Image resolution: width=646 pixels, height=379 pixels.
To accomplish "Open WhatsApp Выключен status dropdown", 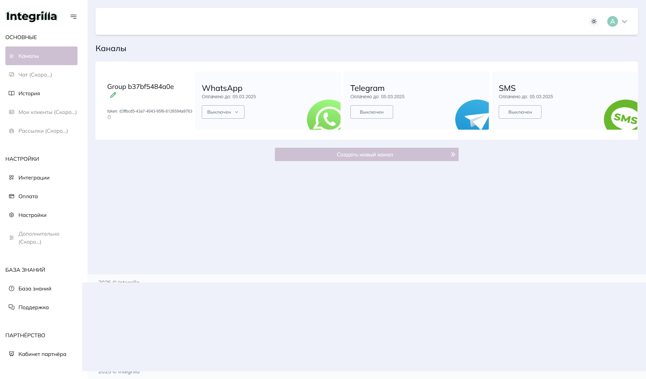I will [x=223, y=112].
